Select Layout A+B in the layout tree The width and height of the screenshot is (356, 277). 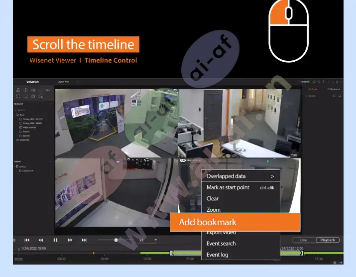coord(26,171)
